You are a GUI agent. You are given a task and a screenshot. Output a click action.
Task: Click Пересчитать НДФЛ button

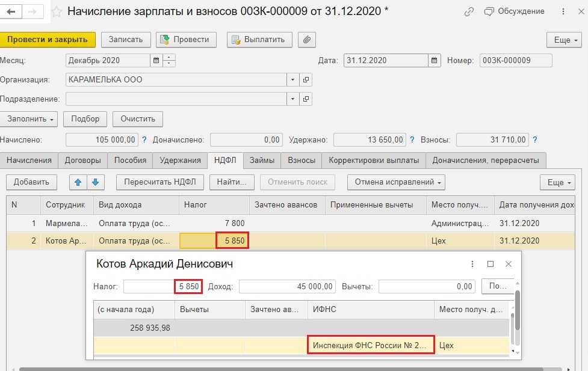(160, 182)
